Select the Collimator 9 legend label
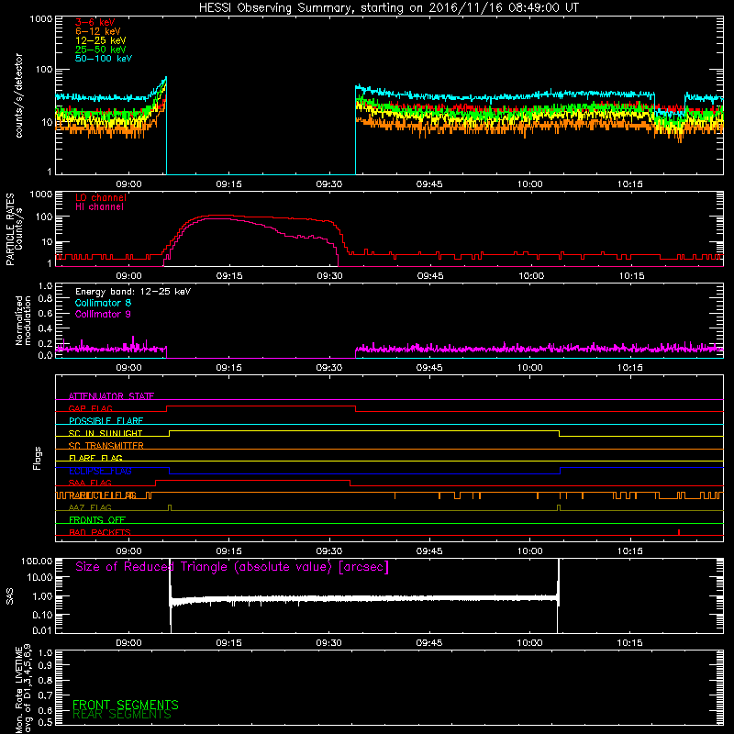Image resolution: width=734 pixels, height=734 pixels. [x=103, y=314]
